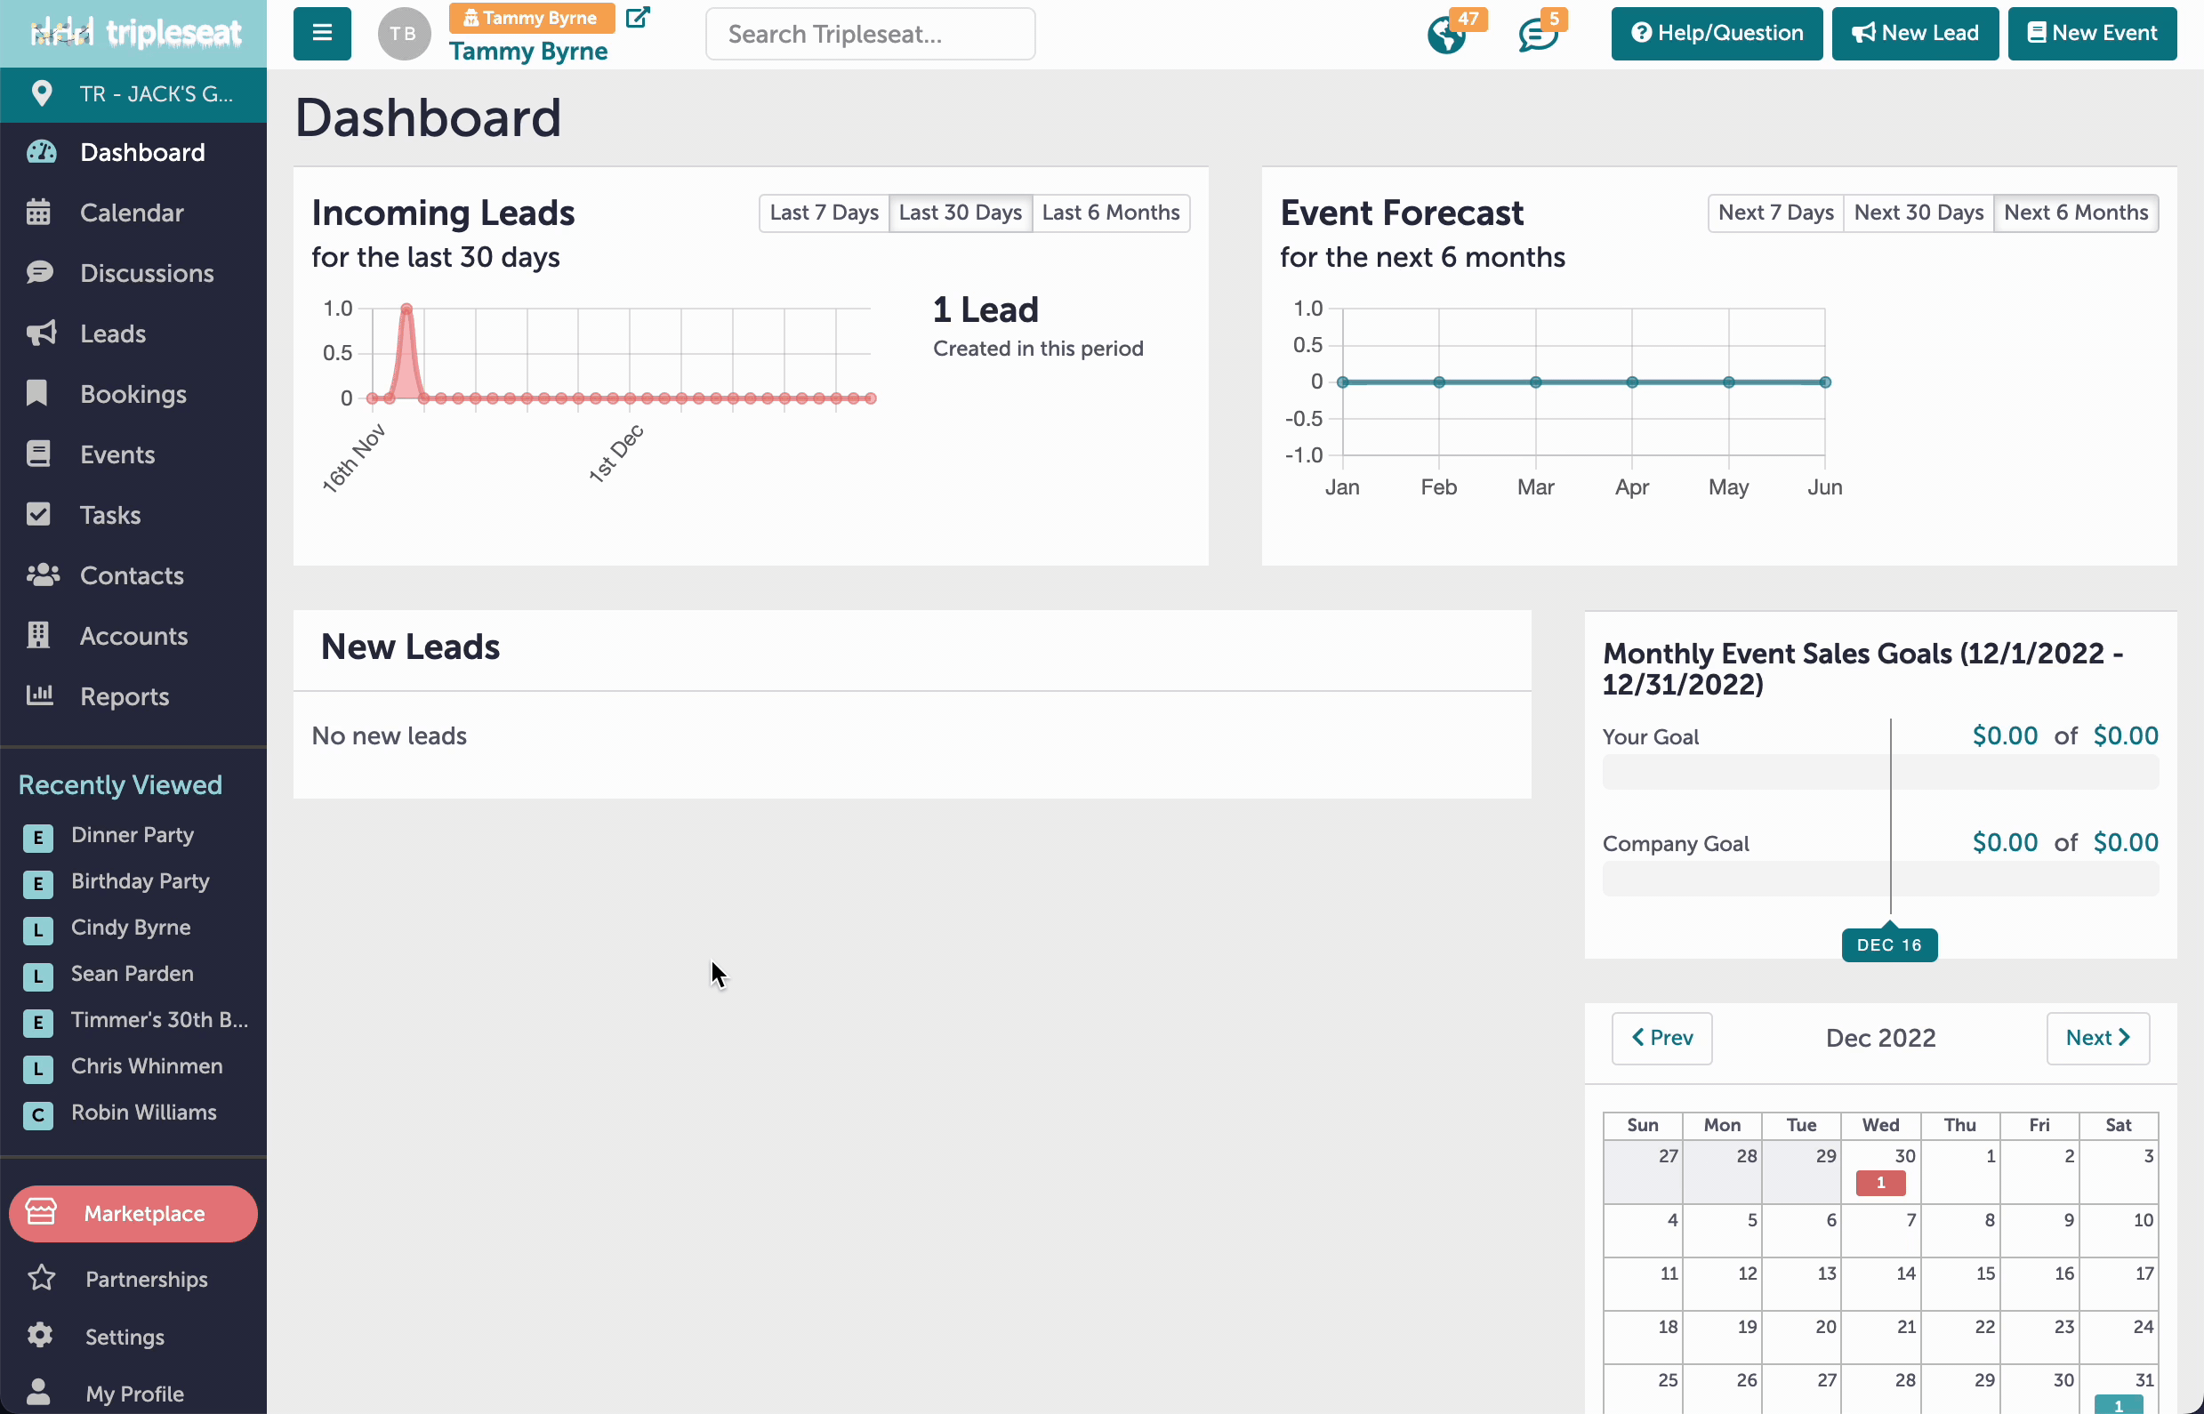This screenshot has width=2204, height=1414.
Task: Expand the TR - JACK'S G... location selector
Action: [x=133, y=93]
